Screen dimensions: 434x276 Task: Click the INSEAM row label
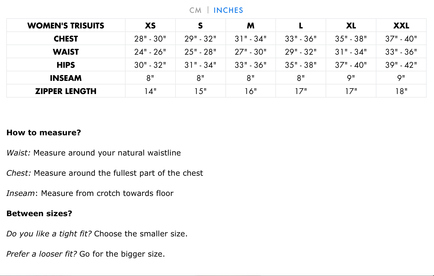click(x=66, y=78)
